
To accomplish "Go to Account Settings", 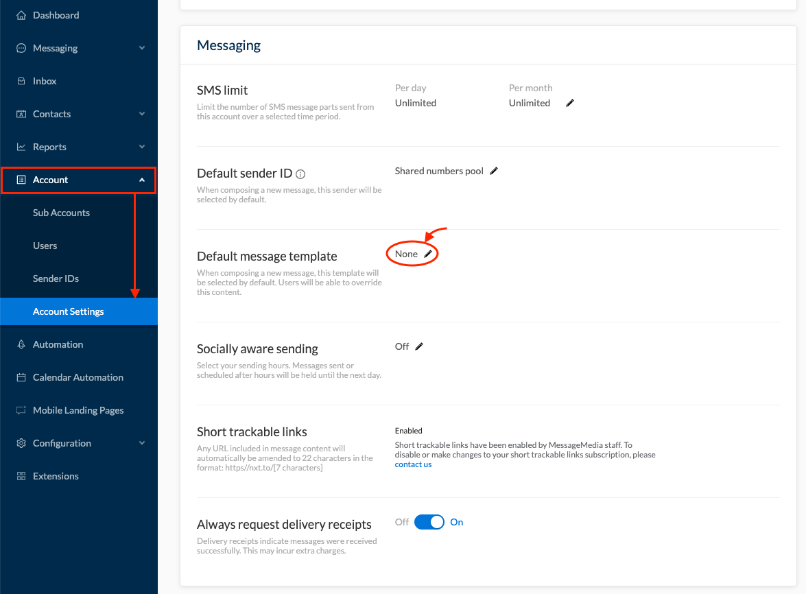I will (68, 311).
